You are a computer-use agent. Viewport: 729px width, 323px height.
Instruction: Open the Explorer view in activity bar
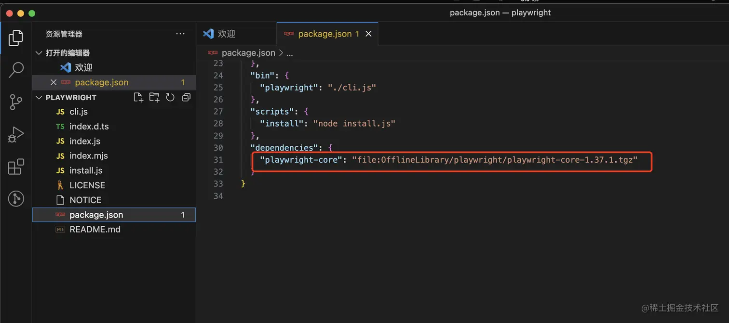pos(16,38)
